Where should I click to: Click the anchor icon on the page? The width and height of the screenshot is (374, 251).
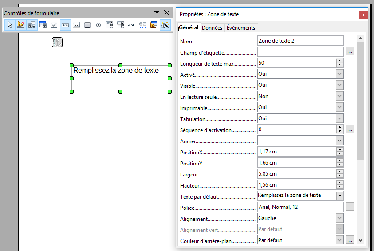click(57, 43)
